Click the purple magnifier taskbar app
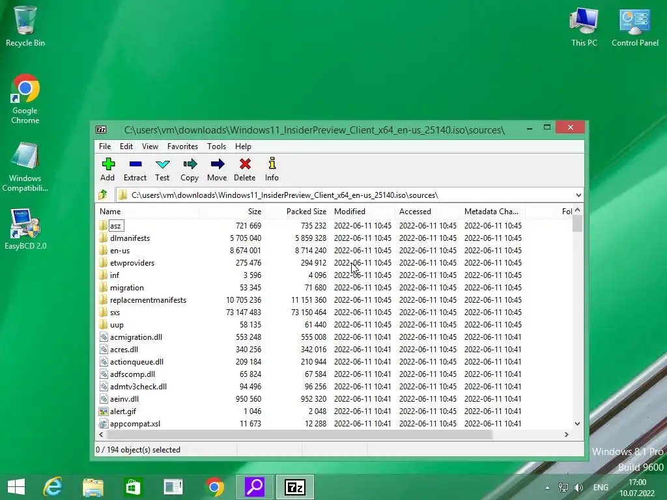This screenshot has width=667, height=500. pos(255,487)
